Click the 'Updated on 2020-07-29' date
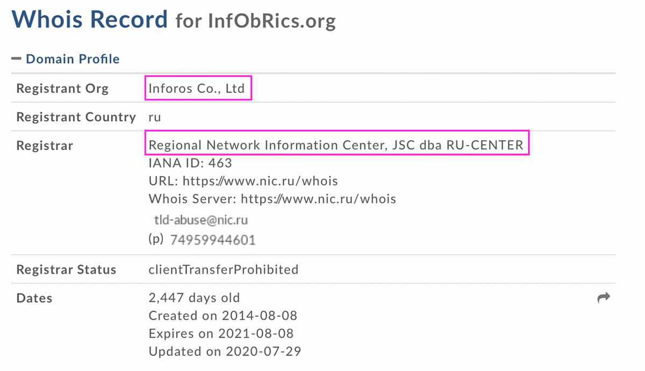645x371 pixels. (x=225, y=352)
